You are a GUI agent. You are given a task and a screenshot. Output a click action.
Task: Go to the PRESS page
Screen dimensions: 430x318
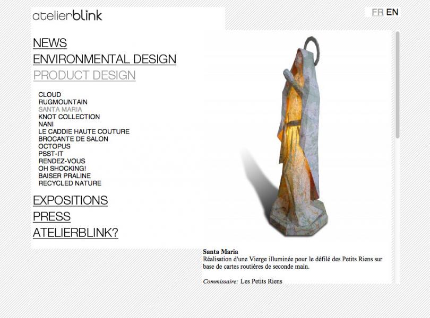pyautogui.click(x=51, y=216)
